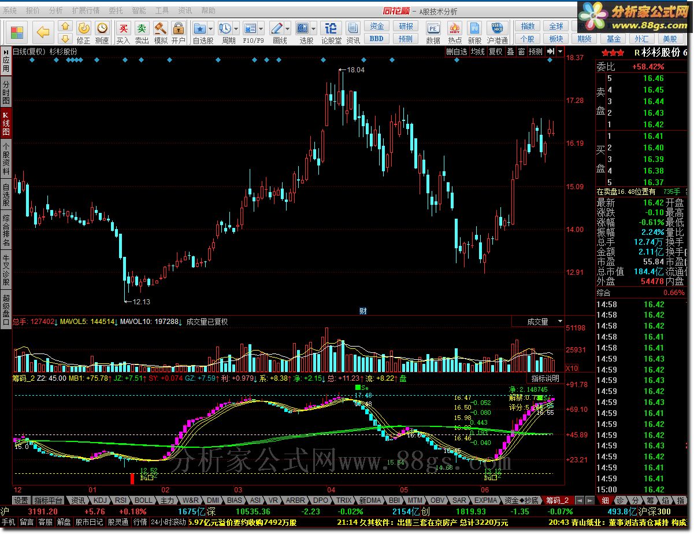Image resolution: width=694 pixels, height=534 pixels.
Task: Toggle 均线 moving averages display
Action: point(477,51)
